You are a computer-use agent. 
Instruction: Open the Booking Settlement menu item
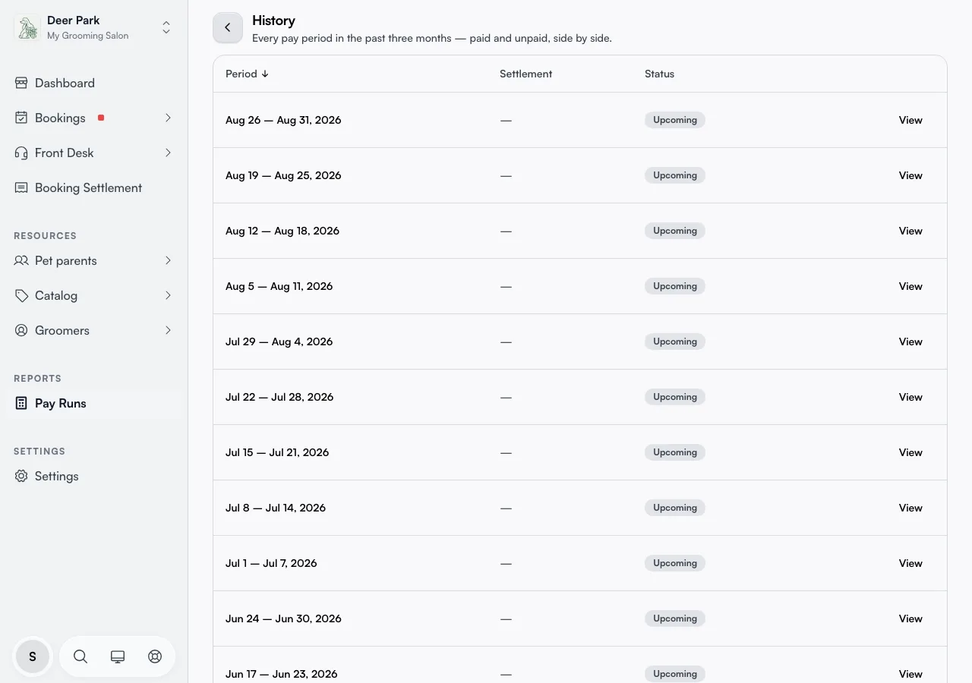click(x=94, y=187)
